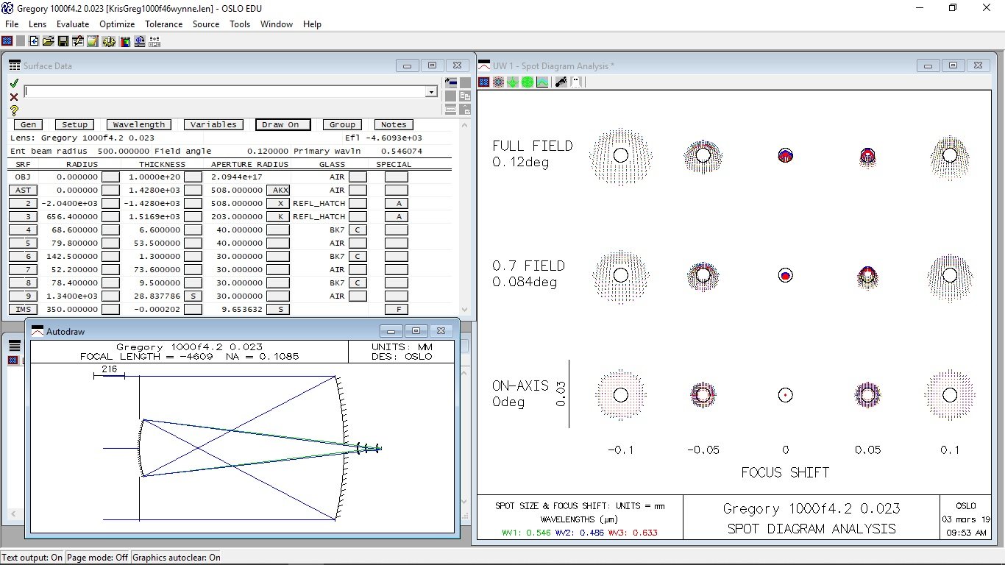Viewport: 1005px width, 565px height.
Task: Click the Variables button
Action: 213,124
